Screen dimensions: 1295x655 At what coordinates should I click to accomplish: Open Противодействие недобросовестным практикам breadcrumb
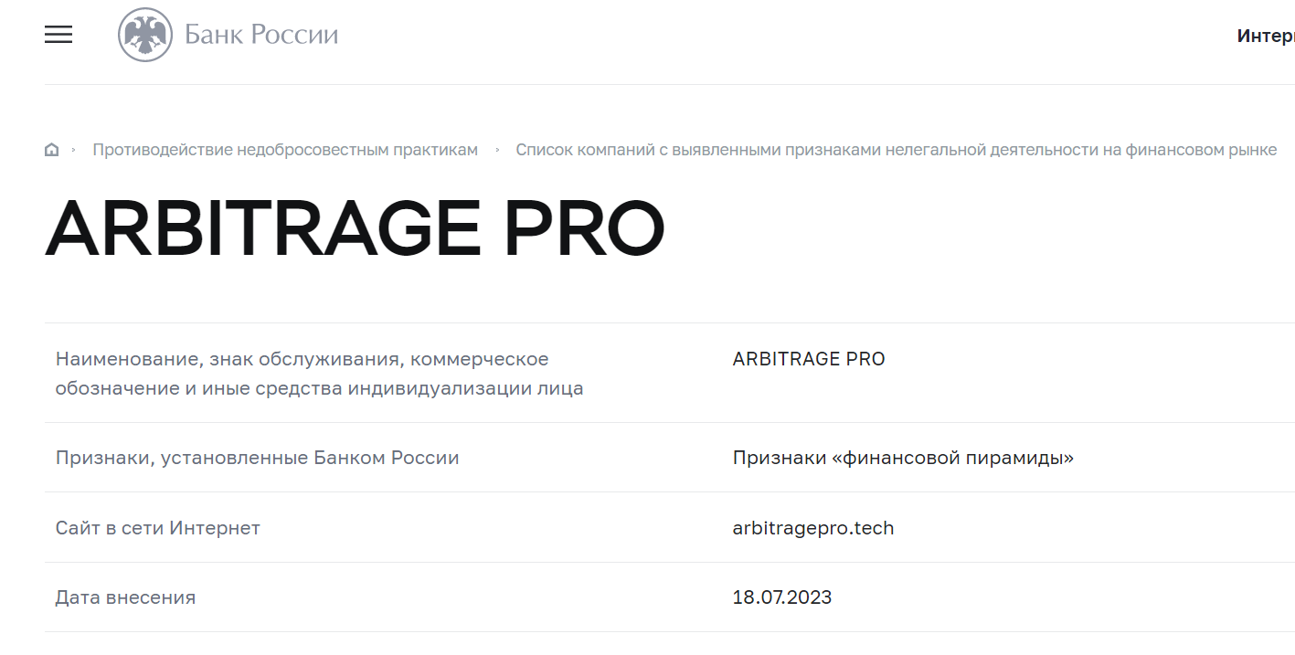(x=285, y=150)
